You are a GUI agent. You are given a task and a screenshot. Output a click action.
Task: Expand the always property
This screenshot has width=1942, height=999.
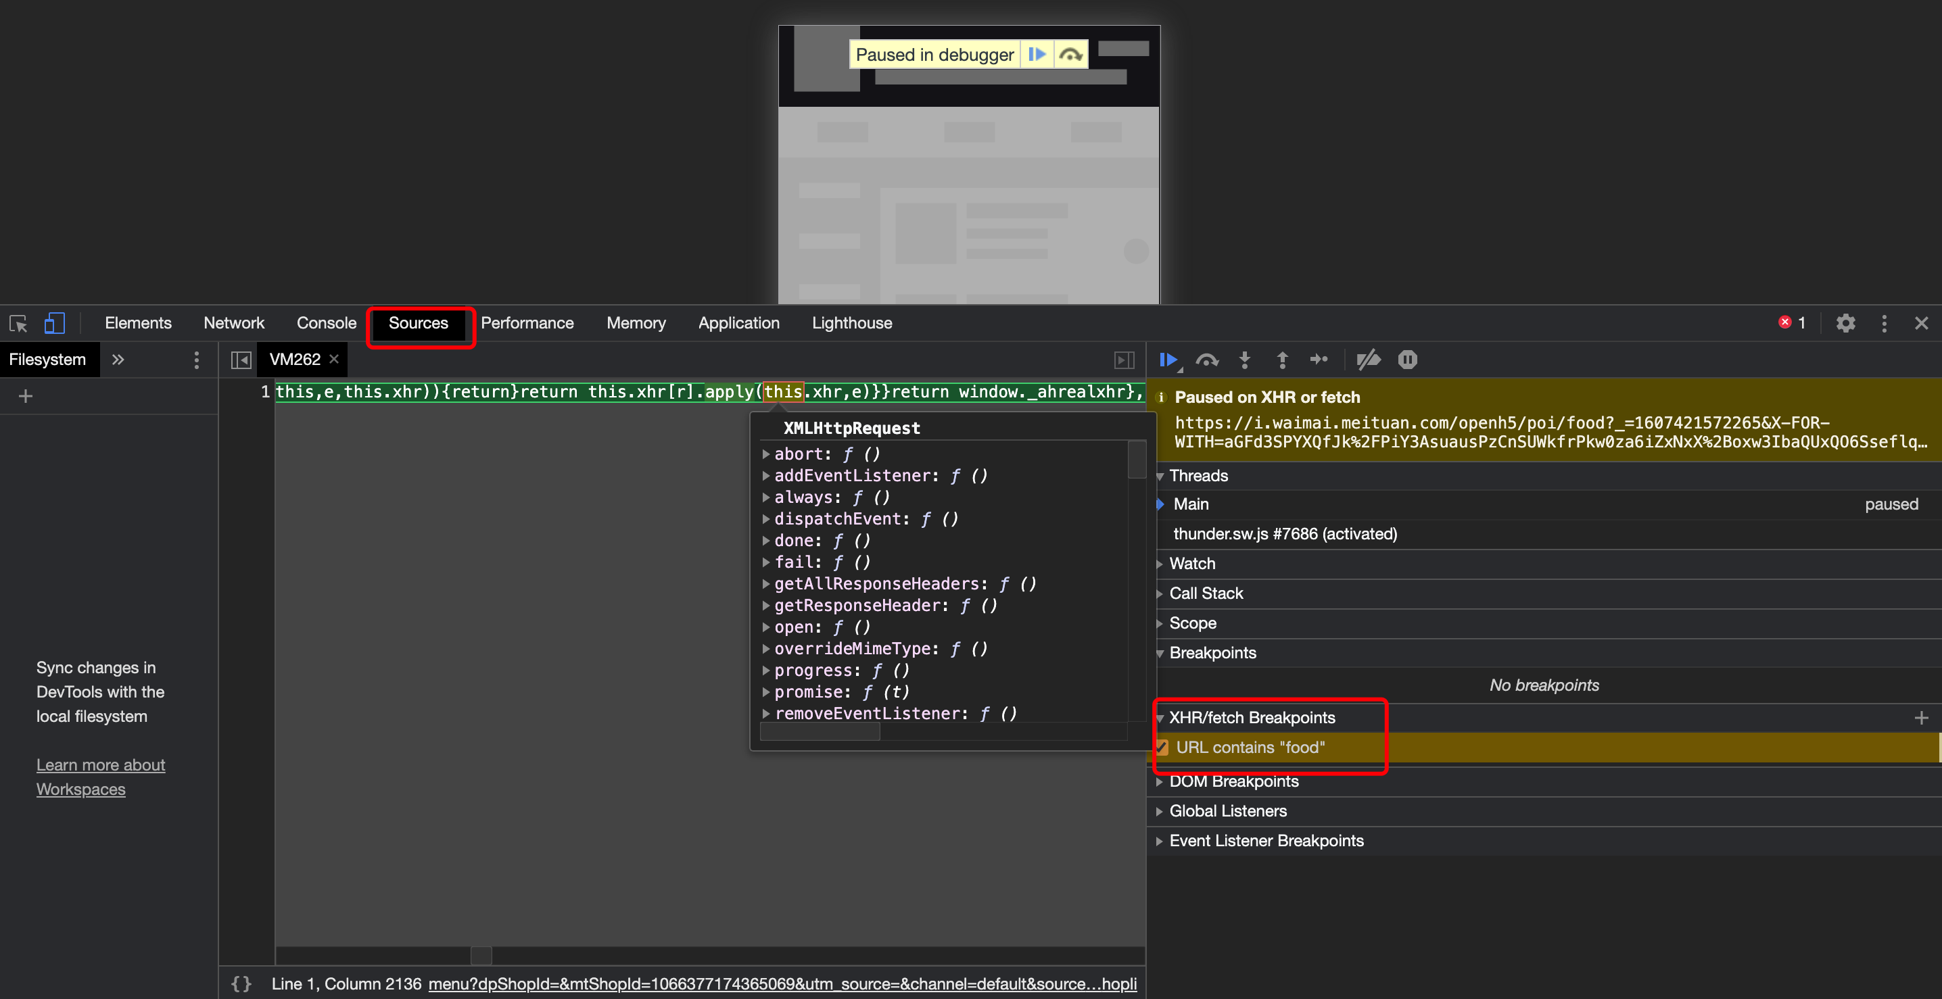pyautogui.click(x=766, y=497)
